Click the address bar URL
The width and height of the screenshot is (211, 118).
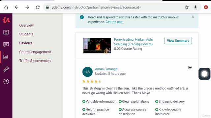96,7
